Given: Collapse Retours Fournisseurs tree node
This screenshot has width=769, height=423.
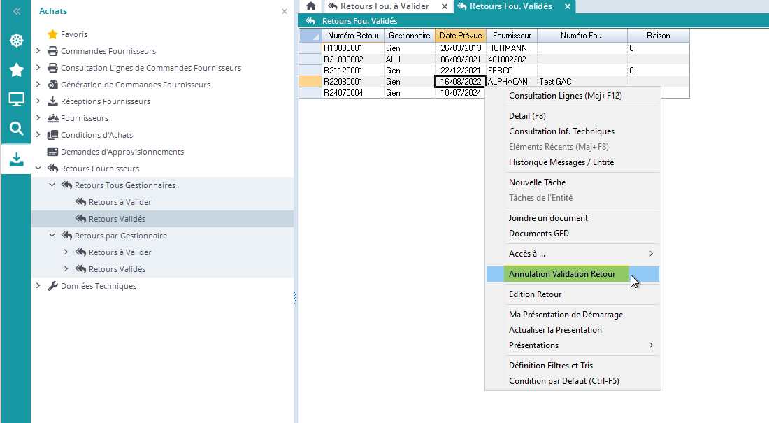Looking at the screenshot, I should coord(38,169).
